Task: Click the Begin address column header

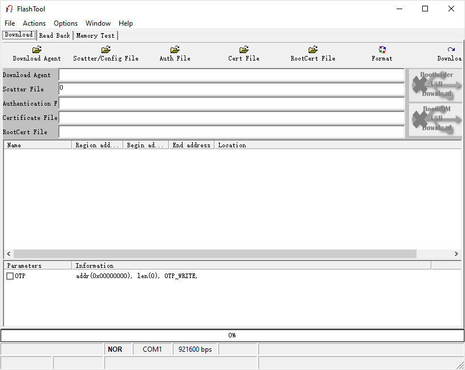Action: click(146, 145)
